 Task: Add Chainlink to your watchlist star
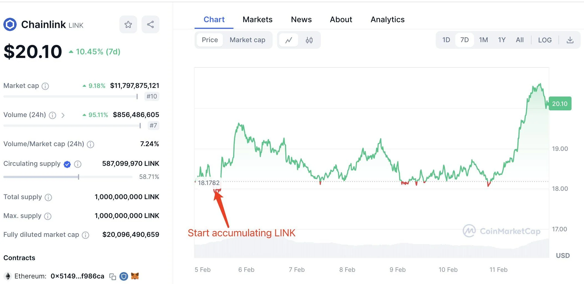click(x=128, y=24)
